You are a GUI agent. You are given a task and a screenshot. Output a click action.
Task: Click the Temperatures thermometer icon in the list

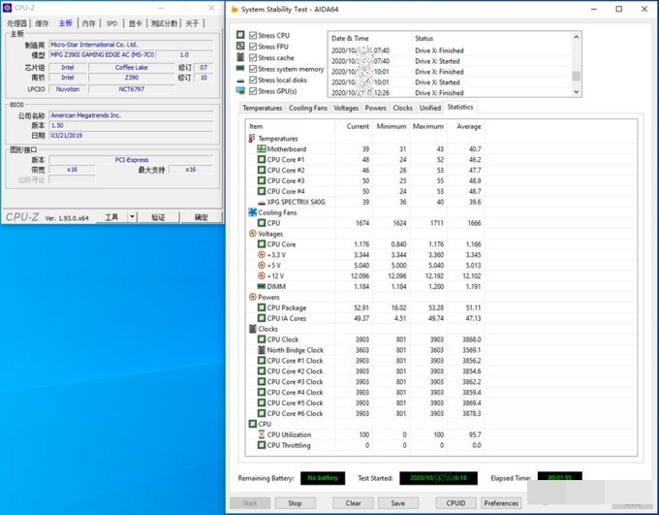(252, 139)
